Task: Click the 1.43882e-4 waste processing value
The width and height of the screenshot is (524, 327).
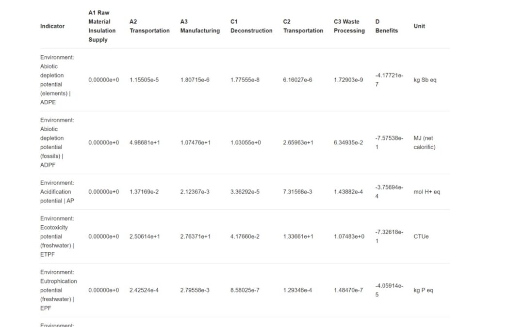Action: (348, 192)
